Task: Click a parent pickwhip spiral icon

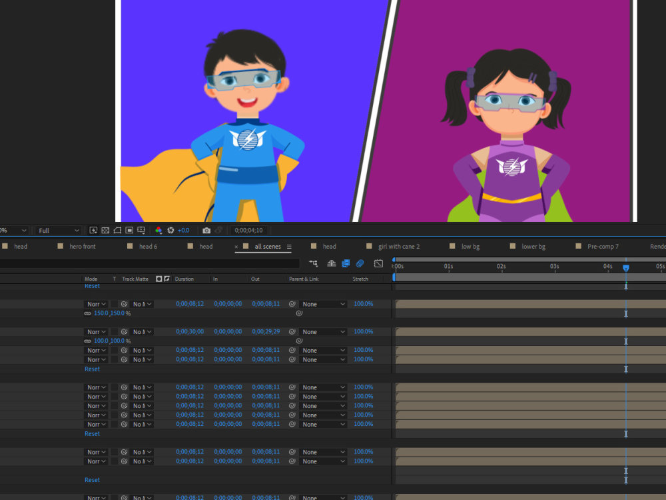Action: [291, 304]
